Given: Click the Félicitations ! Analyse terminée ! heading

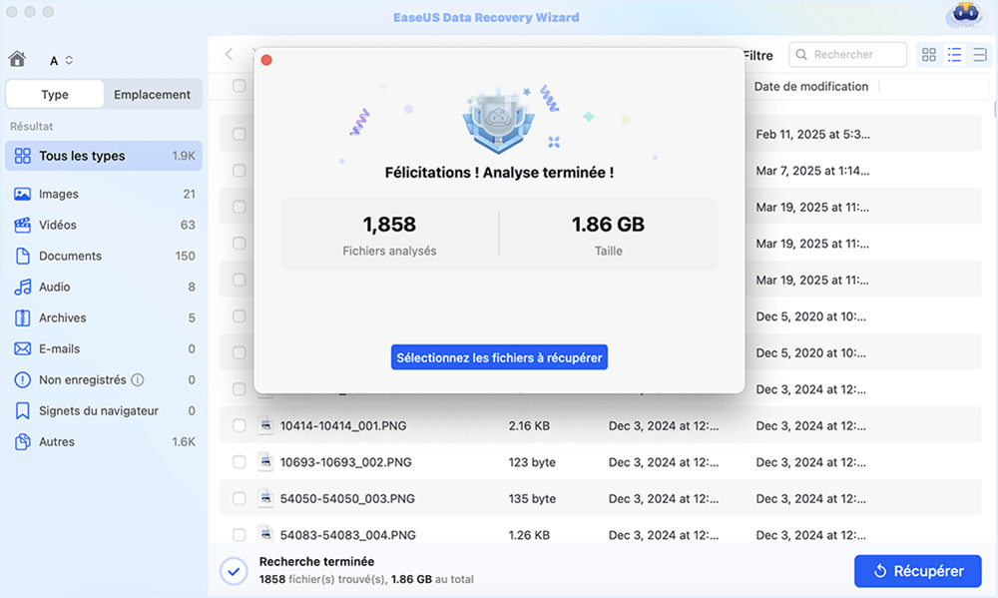Looking at the screenshot, I should (x=500, y=173).
